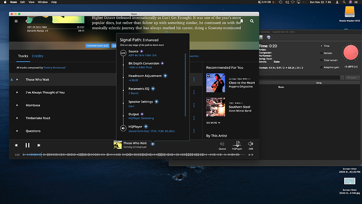Play the track Those Who Wait
362x204 pixels.
coord(17,79)
